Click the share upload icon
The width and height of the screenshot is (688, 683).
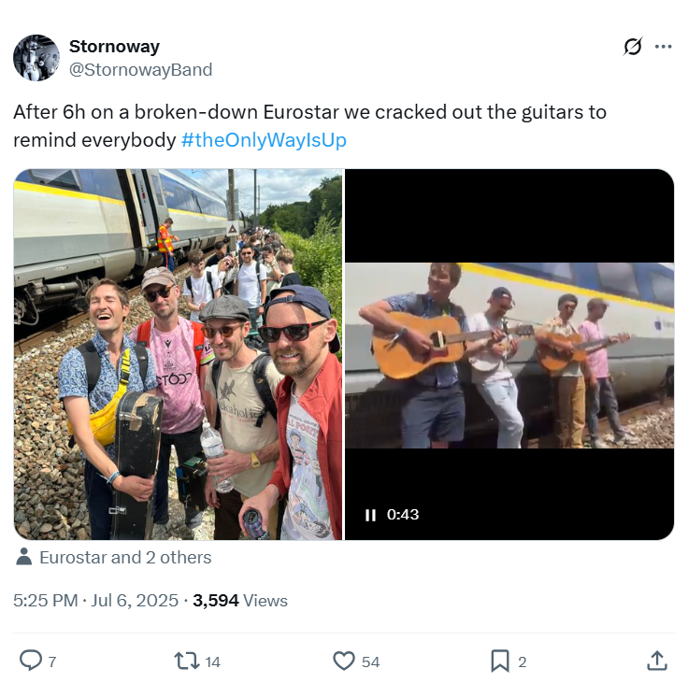point(657,661)
